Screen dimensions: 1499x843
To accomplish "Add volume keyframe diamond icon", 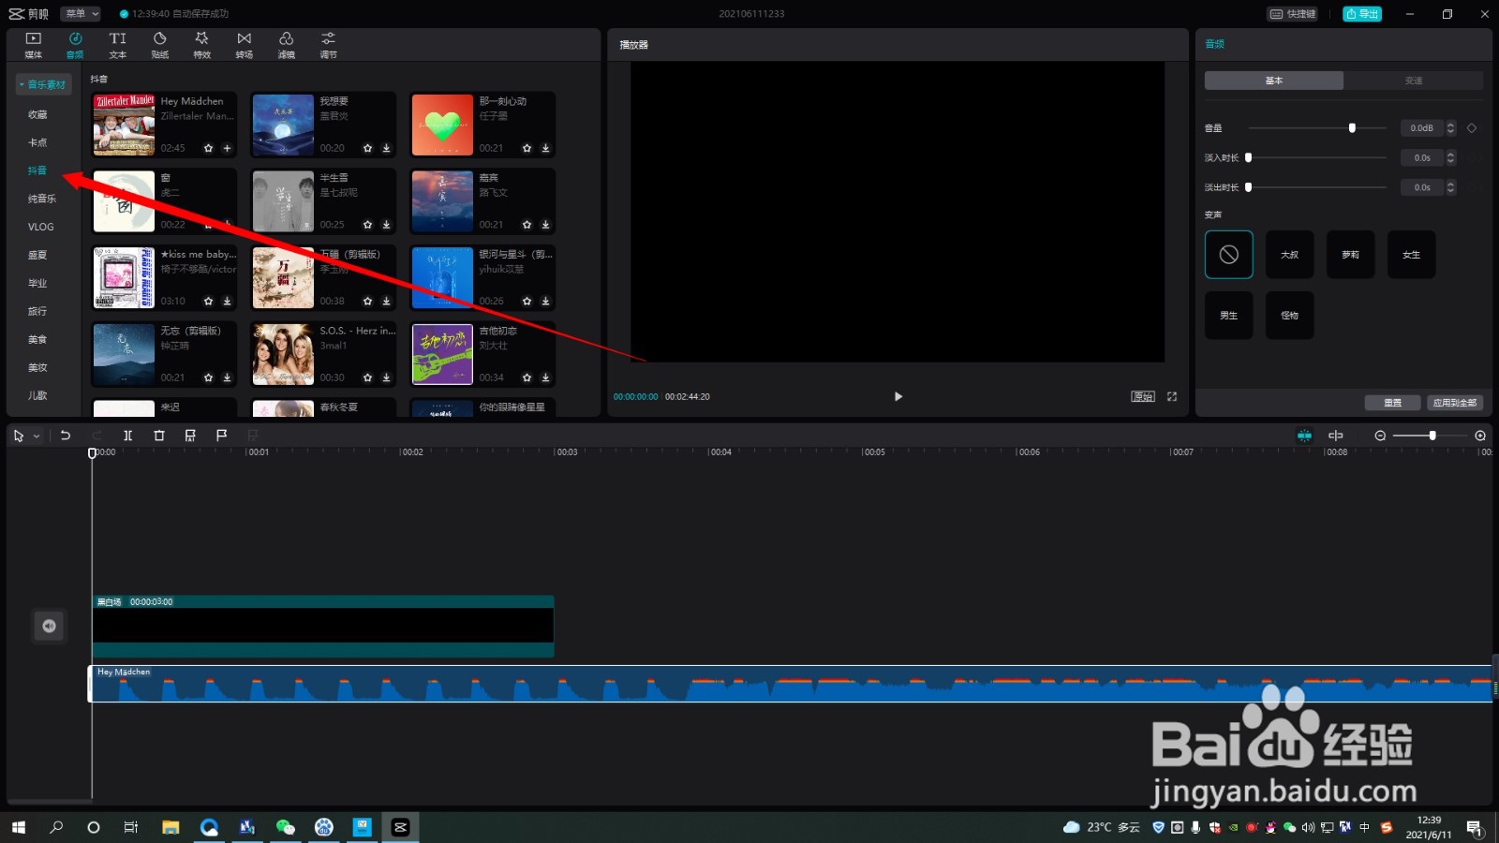I will 1472,128.
